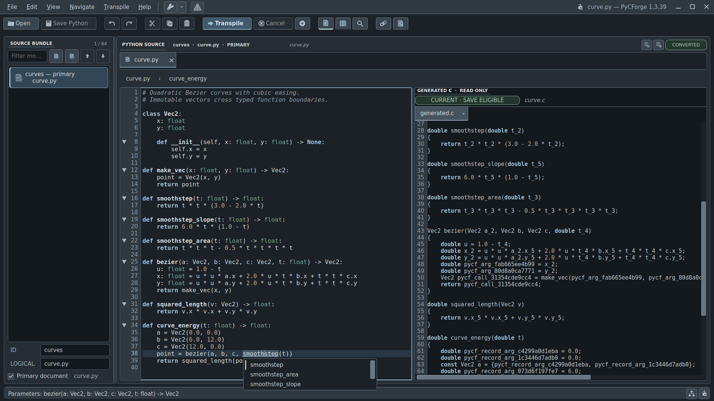Click the redo arrow icon

click(129, 23)
